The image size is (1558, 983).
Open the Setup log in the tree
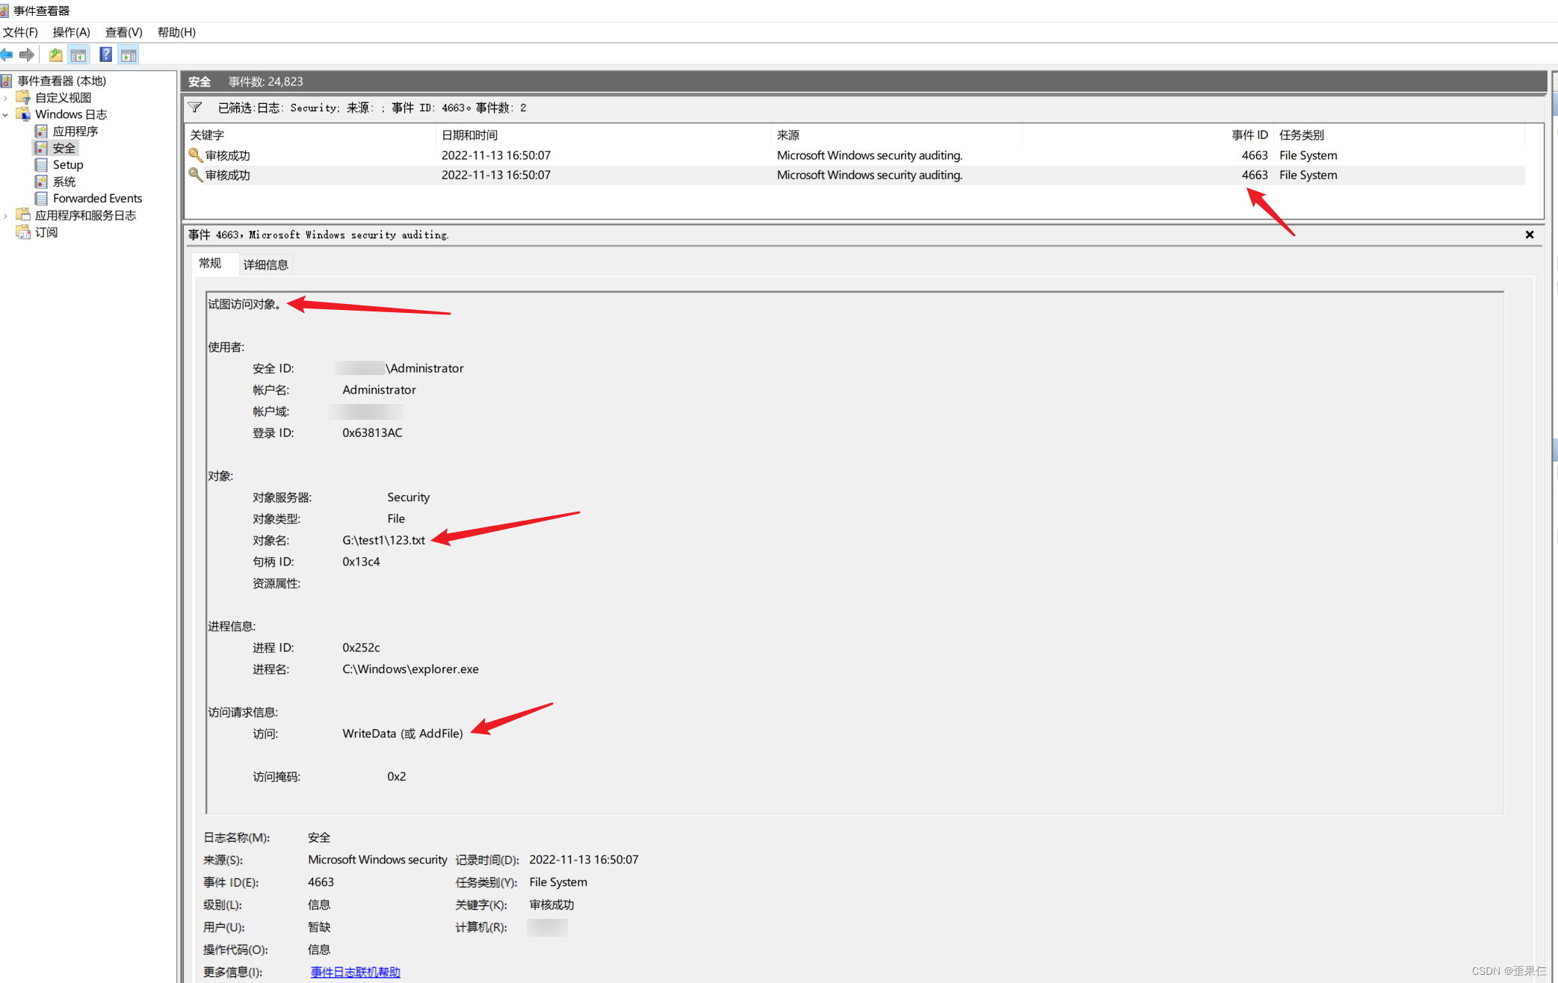tap(67, 164)
